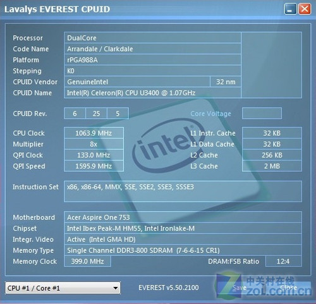Select the L1 Instr. Cache 32 KB value
The width and height of the screenshot is (316, 304).
click(272, 133)
